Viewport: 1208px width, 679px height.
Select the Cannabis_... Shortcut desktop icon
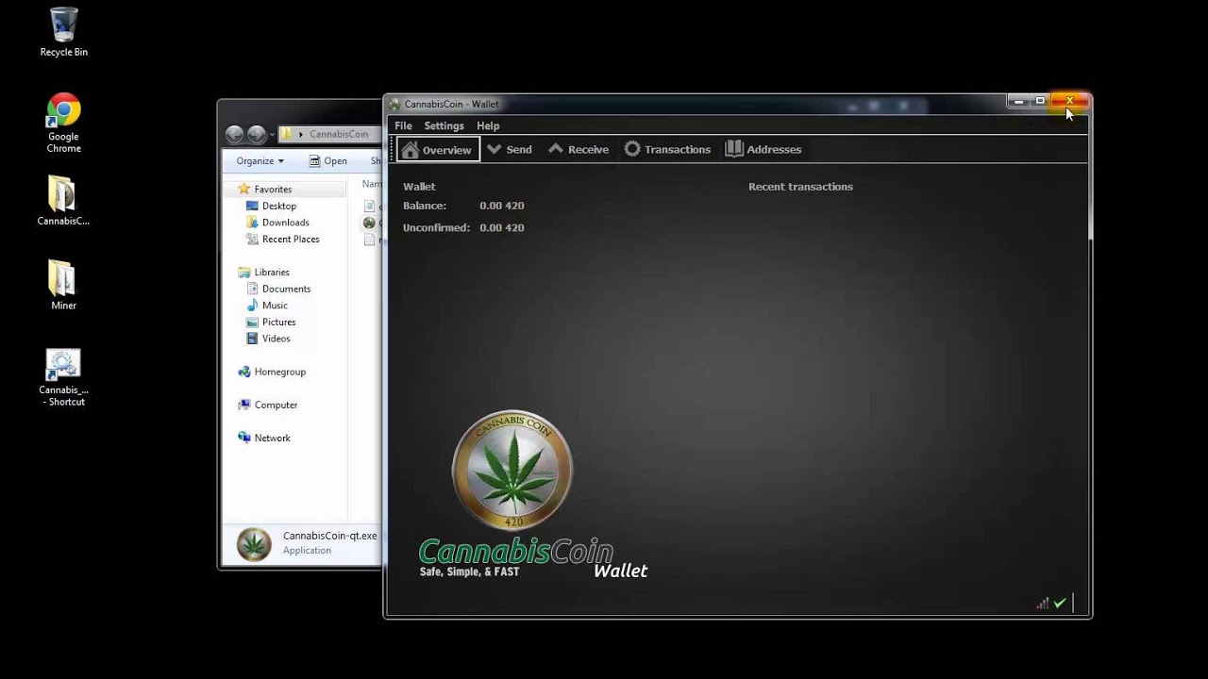tap(63, 377)
